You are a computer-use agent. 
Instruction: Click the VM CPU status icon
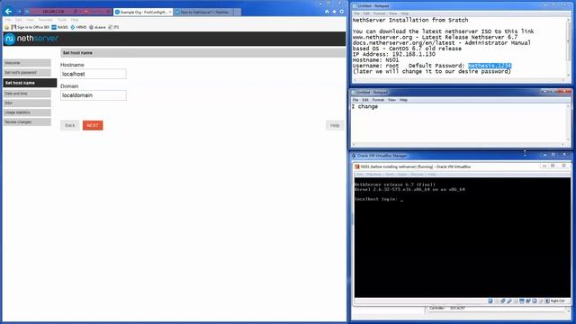click(534, 301)
